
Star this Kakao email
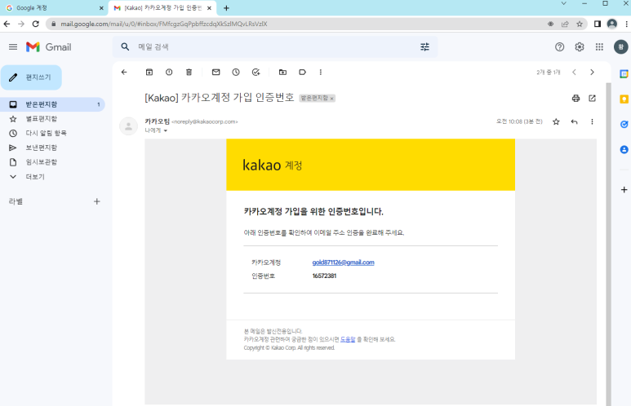(x=556, y=121)
